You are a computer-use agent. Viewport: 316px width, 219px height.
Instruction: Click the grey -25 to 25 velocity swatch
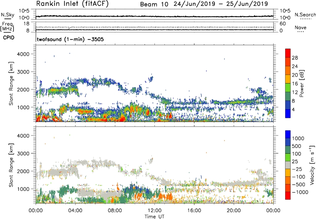click(288, 165)
